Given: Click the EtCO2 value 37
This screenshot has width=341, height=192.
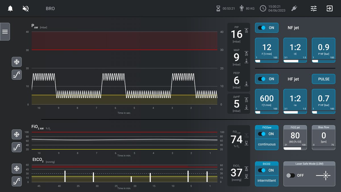Looking at the screenshot, I should pos(236,173).
